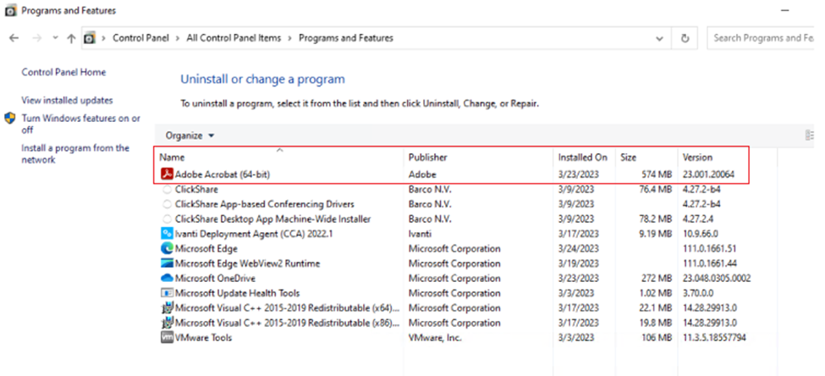
Task: Go up one level with up arrow
Action: [x=70, y=38]
